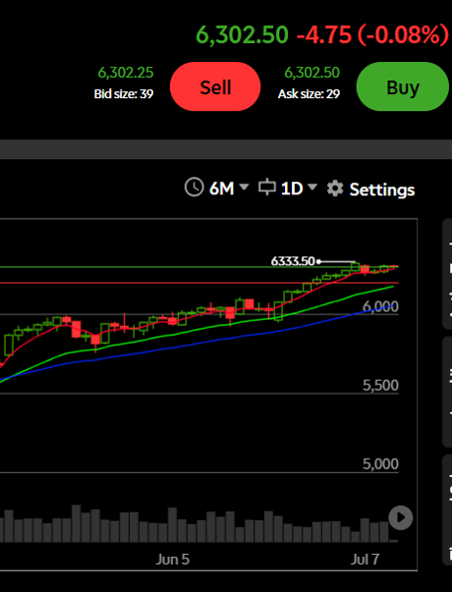Click the bid price 6,302.25
Image resolution: width=452 pixels, height=592 pixels.
[126, 73]
